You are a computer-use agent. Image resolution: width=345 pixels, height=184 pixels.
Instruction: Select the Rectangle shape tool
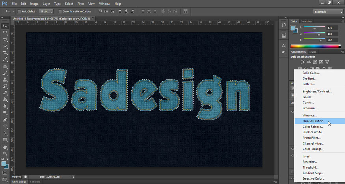[x=5, y=140]
